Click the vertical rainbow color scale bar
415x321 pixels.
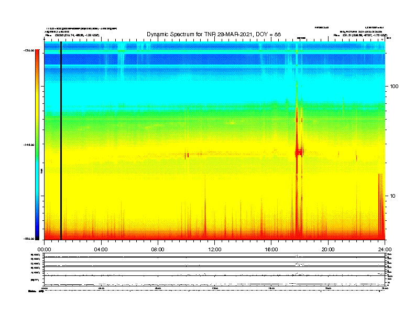pyautogui.click(x=37, y=145)
